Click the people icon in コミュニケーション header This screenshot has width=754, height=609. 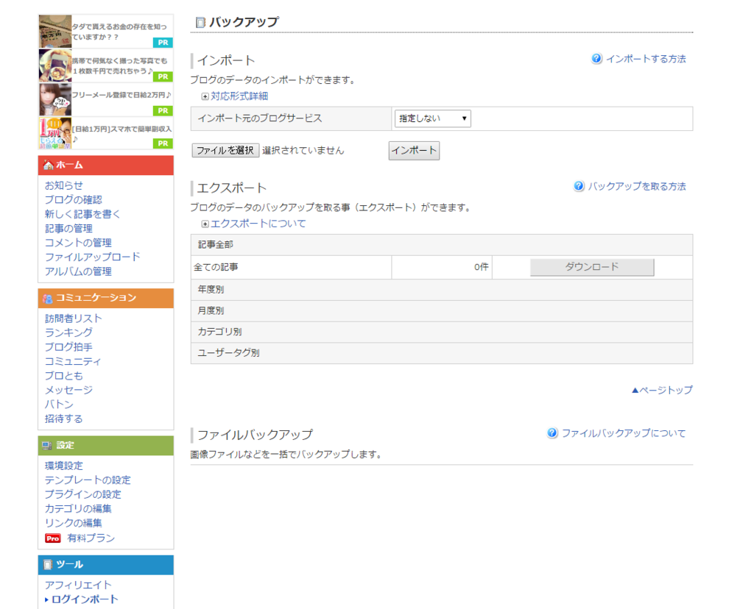(x=48, y=299)
